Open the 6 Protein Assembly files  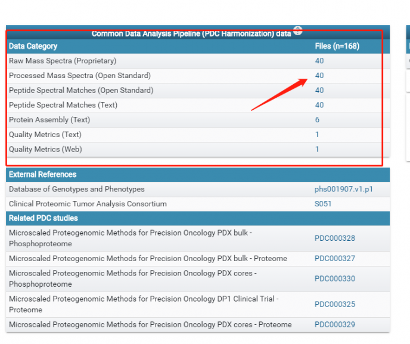click(x=317, y=120)
